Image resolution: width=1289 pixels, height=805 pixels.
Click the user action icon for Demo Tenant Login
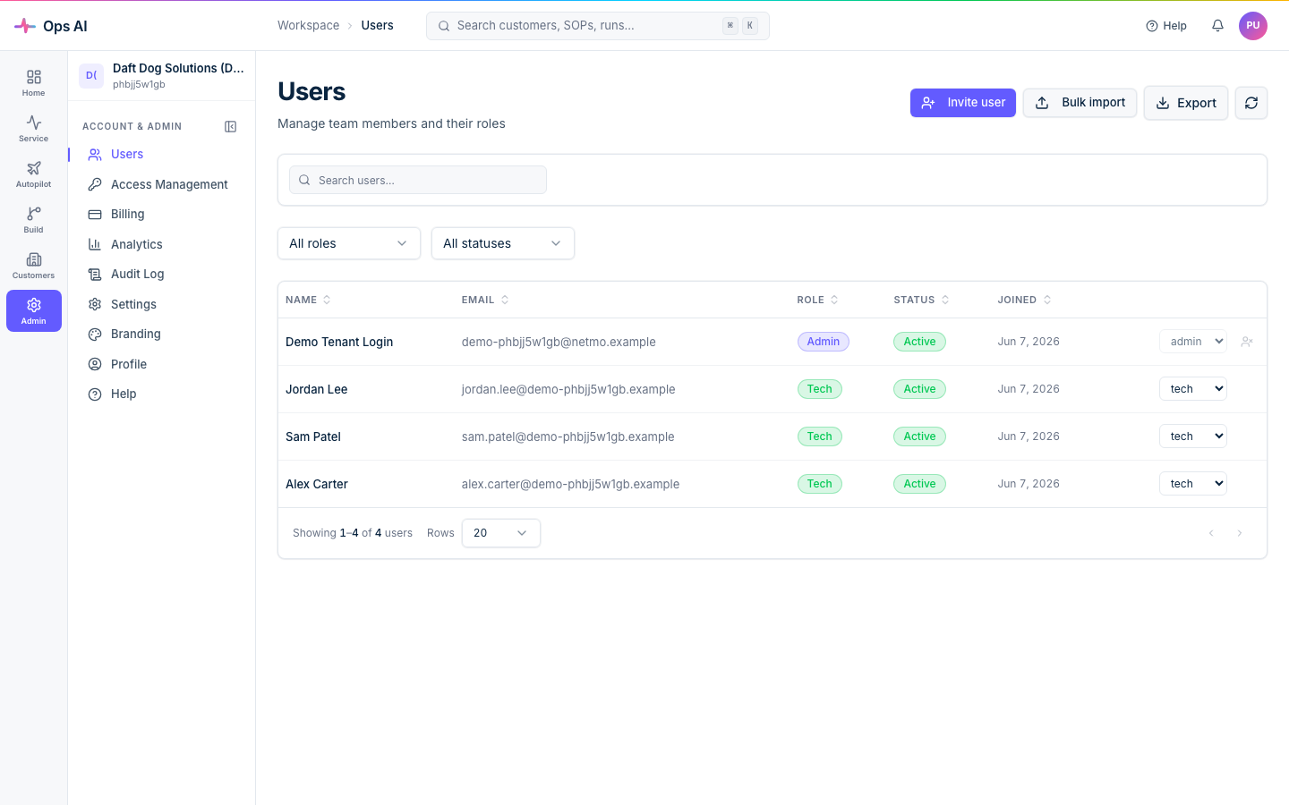(1247, 342)
